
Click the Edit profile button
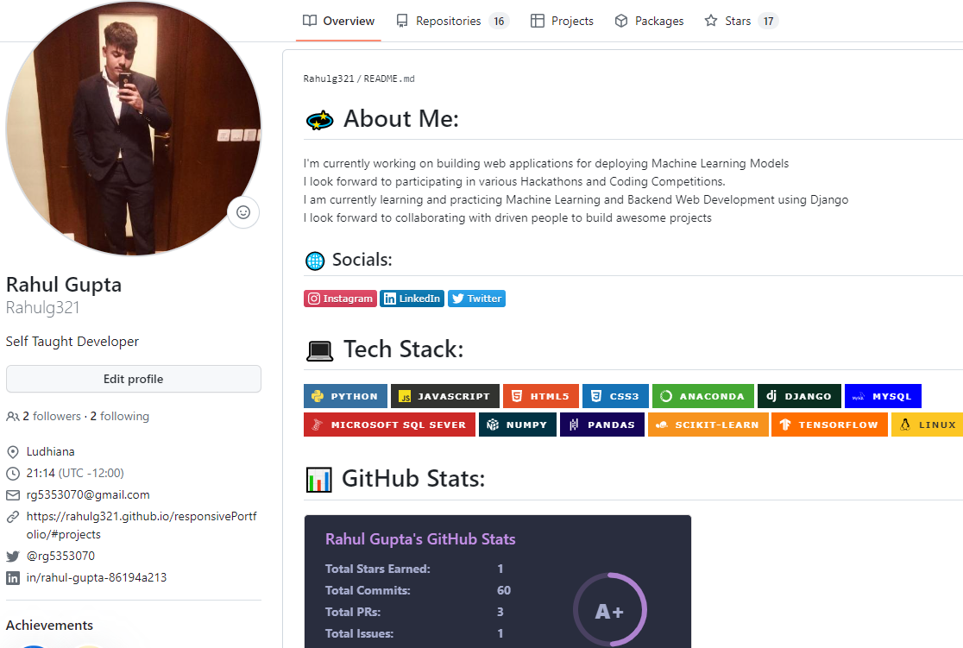(x=133, y=379)
